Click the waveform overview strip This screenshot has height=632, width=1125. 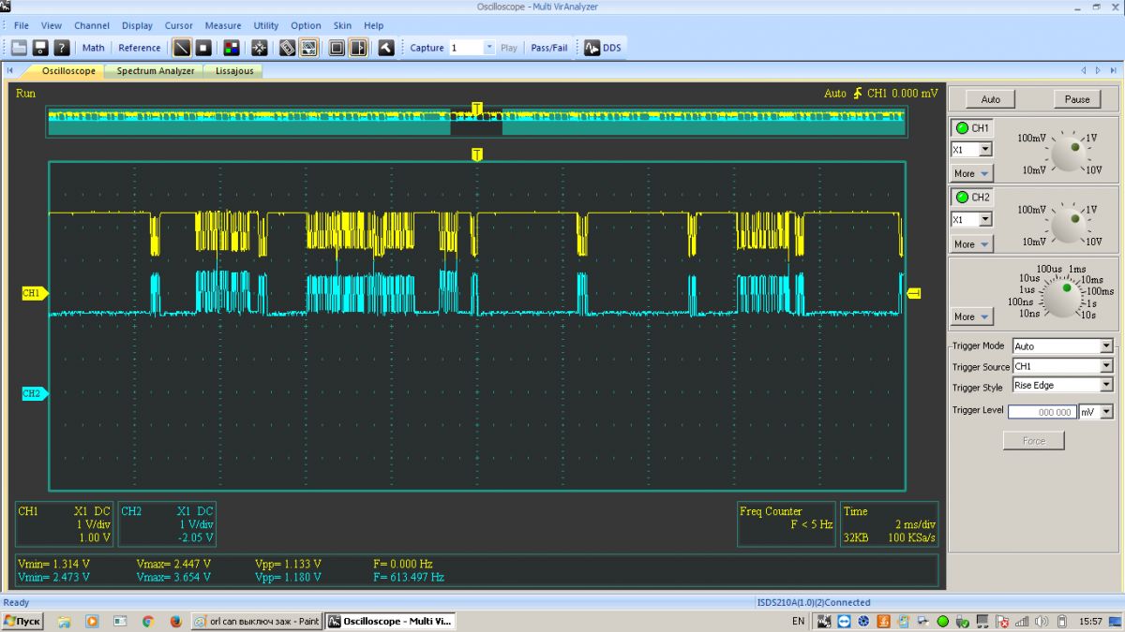[x=476, y=122]
